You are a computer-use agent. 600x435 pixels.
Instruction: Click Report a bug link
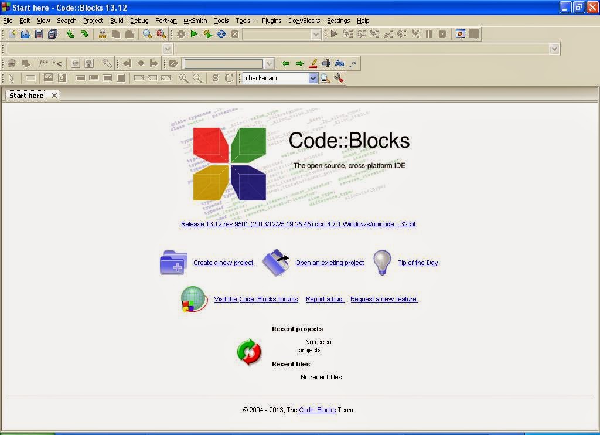tap(325, 299)
